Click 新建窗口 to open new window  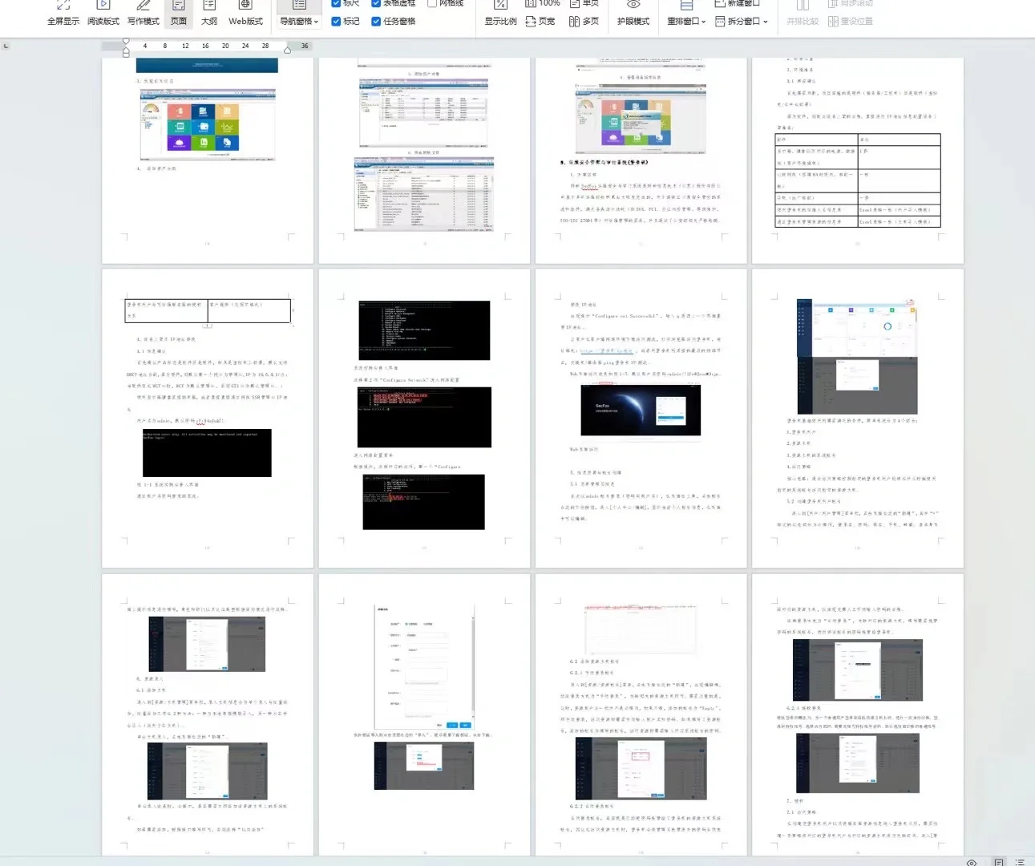(x=738, y=3)
